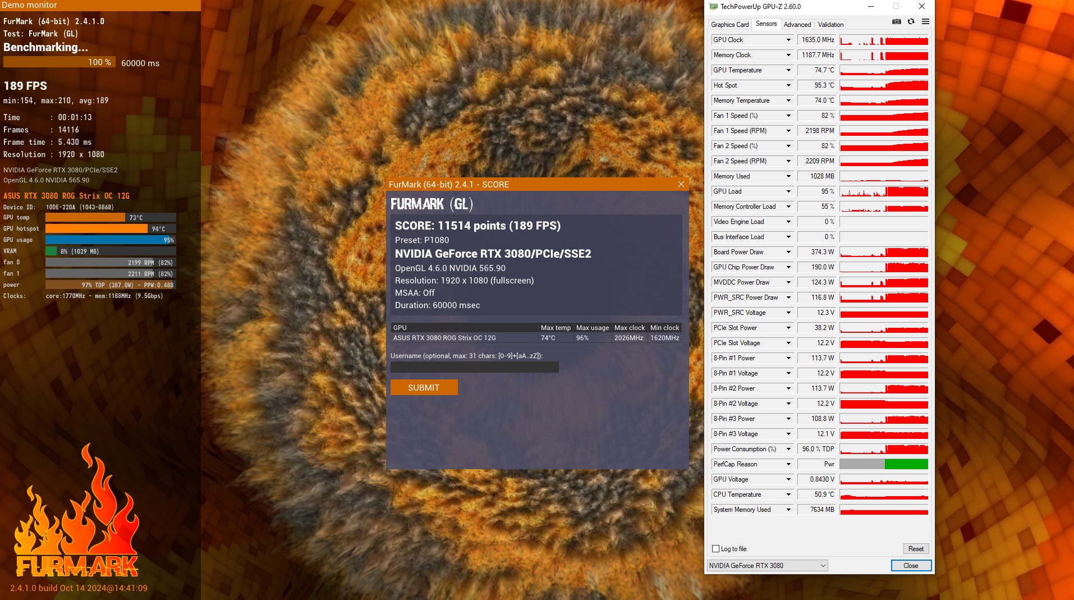Click the GPU-Z app icon in title bar
Screen dimensions: 1074x600
[713, 7]
